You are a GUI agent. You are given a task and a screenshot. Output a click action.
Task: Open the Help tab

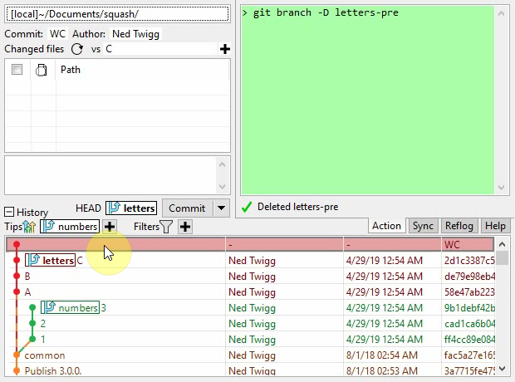coord(495,226)
